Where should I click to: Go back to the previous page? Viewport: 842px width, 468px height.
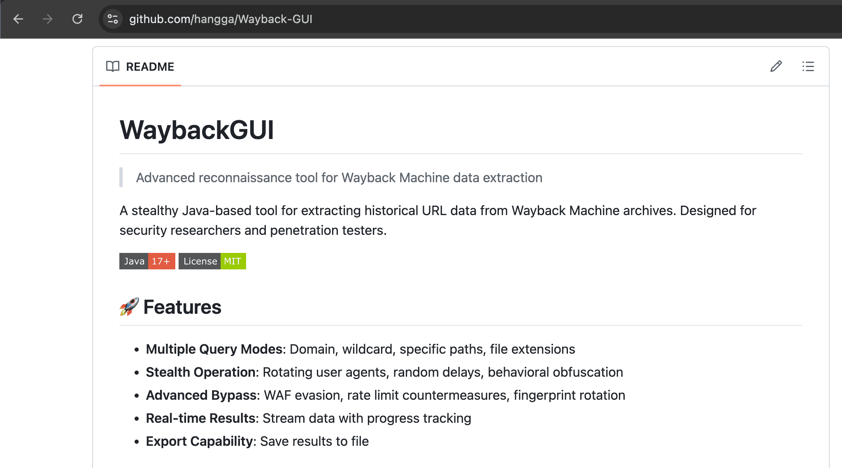18,19
